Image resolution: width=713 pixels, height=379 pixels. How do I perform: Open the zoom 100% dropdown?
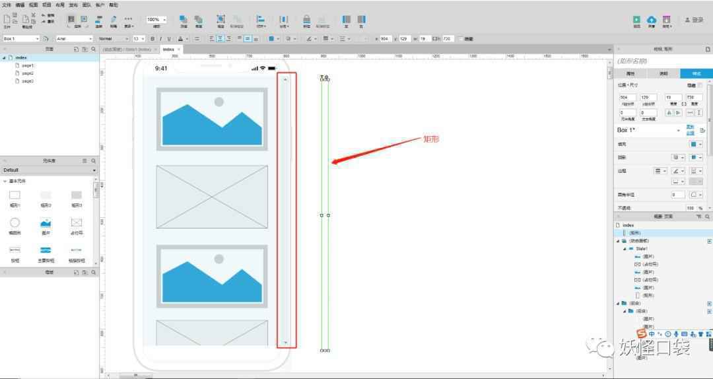[156, 20]
